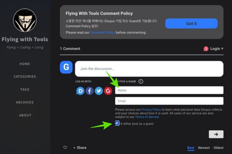Click the help question mark icon
The height and width of the screenshot is (154, 232).
[141, 82]
